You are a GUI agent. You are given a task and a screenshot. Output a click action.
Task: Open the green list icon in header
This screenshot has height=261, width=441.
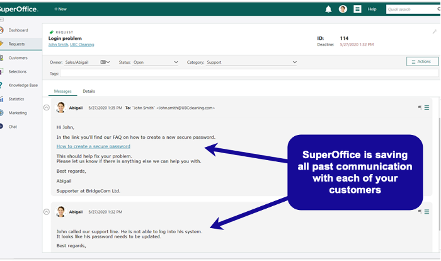tap(357, 9)
